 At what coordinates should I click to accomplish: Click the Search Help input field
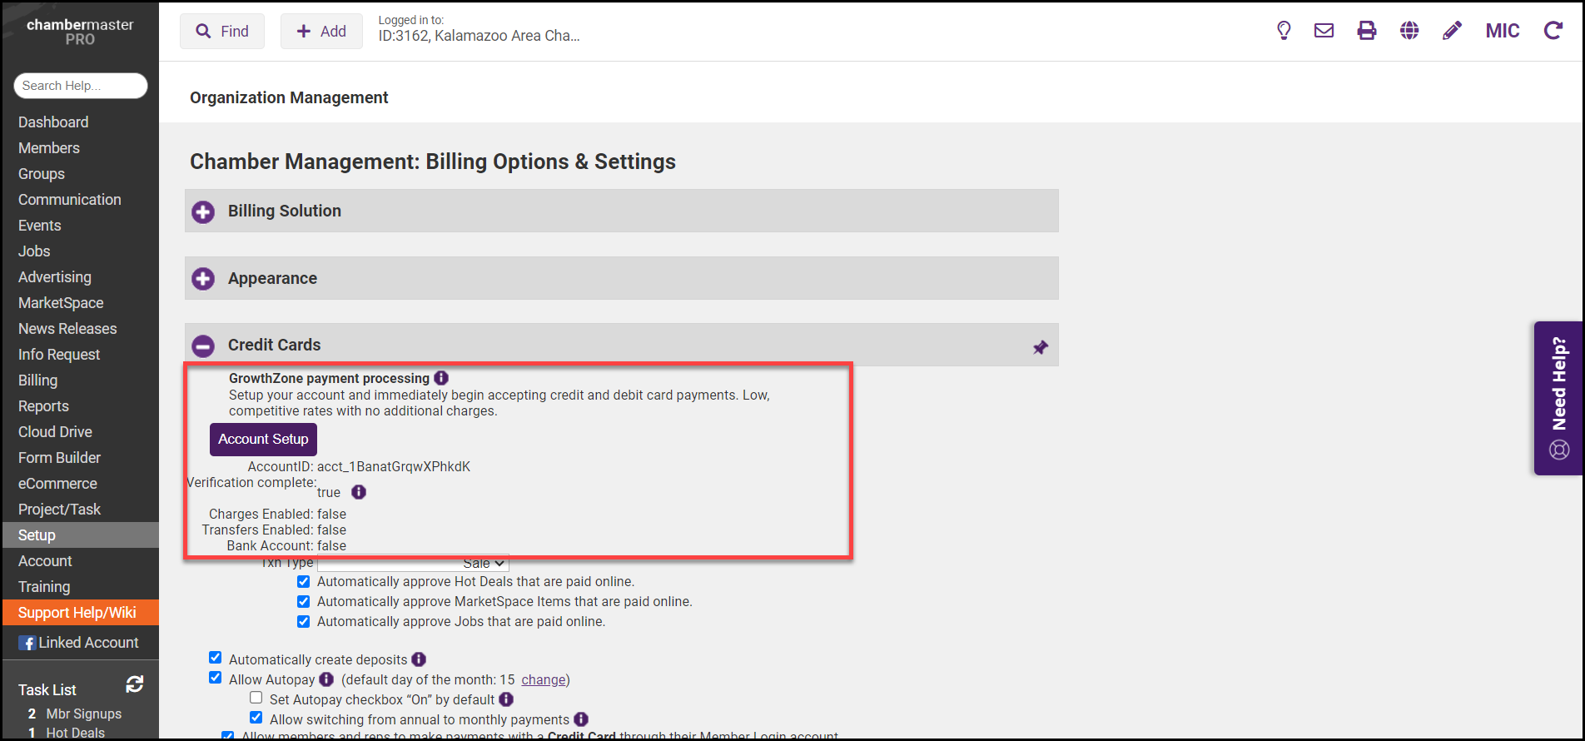(81, 86)
